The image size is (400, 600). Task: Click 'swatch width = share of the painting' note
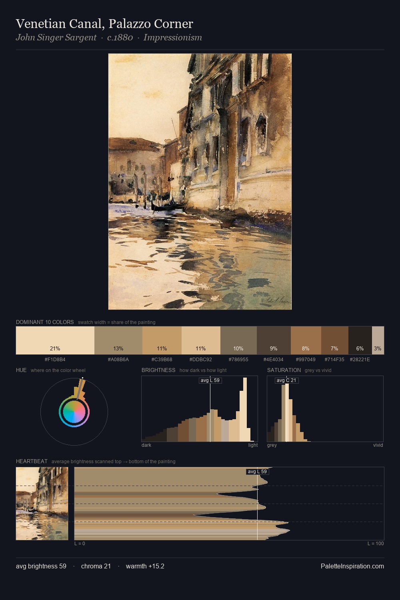pyautogui.click(x=117, y=322)
